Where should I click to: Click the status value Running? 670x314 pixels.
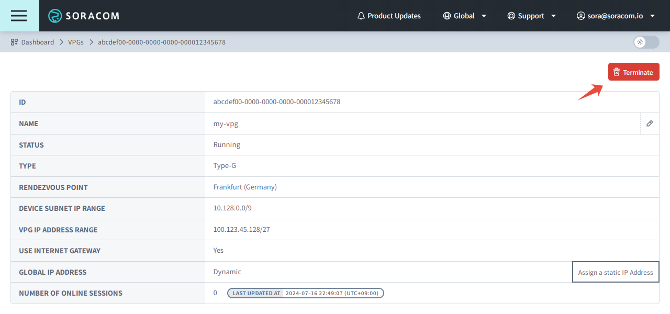[227, 144]
